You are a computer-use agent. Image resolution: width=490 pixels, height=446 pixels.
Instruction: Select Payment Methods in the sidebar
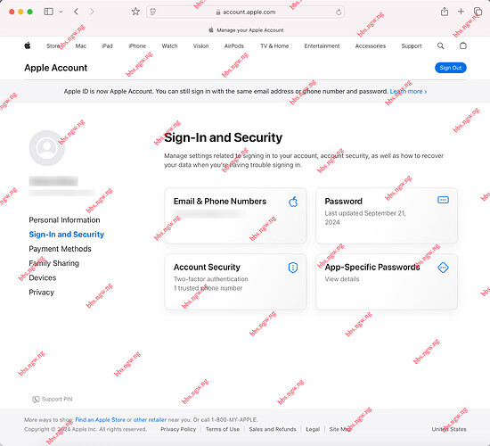click(60, 249)
